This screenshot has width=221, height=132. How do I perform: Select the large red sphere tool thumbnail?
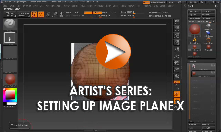click(195, 30)
